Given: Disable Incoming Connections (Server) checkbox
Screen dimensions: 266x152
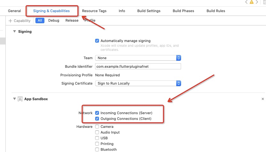Looking at the screenshot, I should tap(97, 113).
